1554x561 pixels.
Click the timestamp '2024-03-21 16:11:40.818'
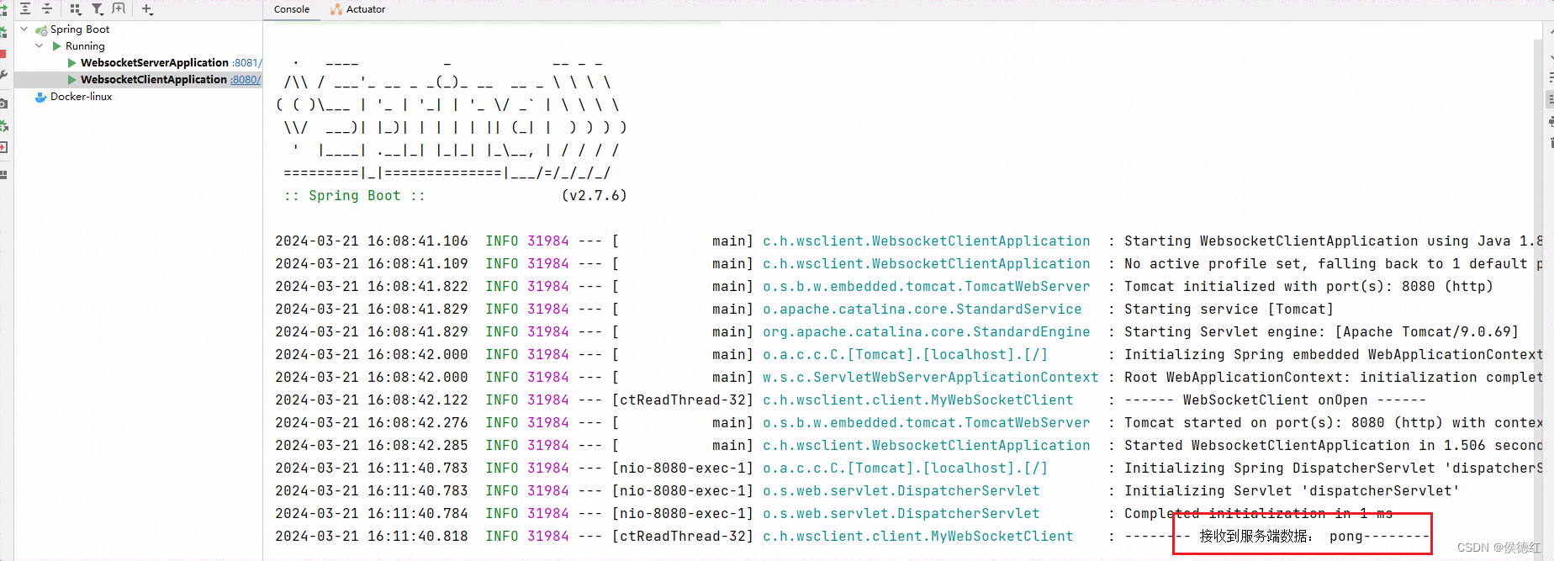click(371, 536)
